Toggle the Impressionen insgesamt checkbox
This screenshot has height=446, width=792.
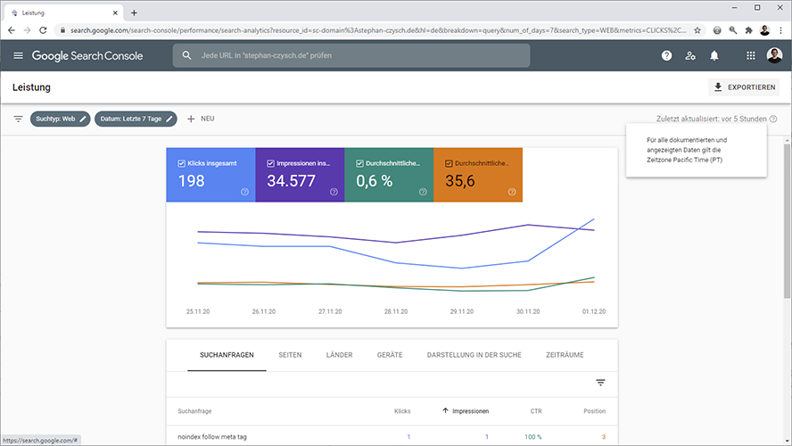pos(270,163)
